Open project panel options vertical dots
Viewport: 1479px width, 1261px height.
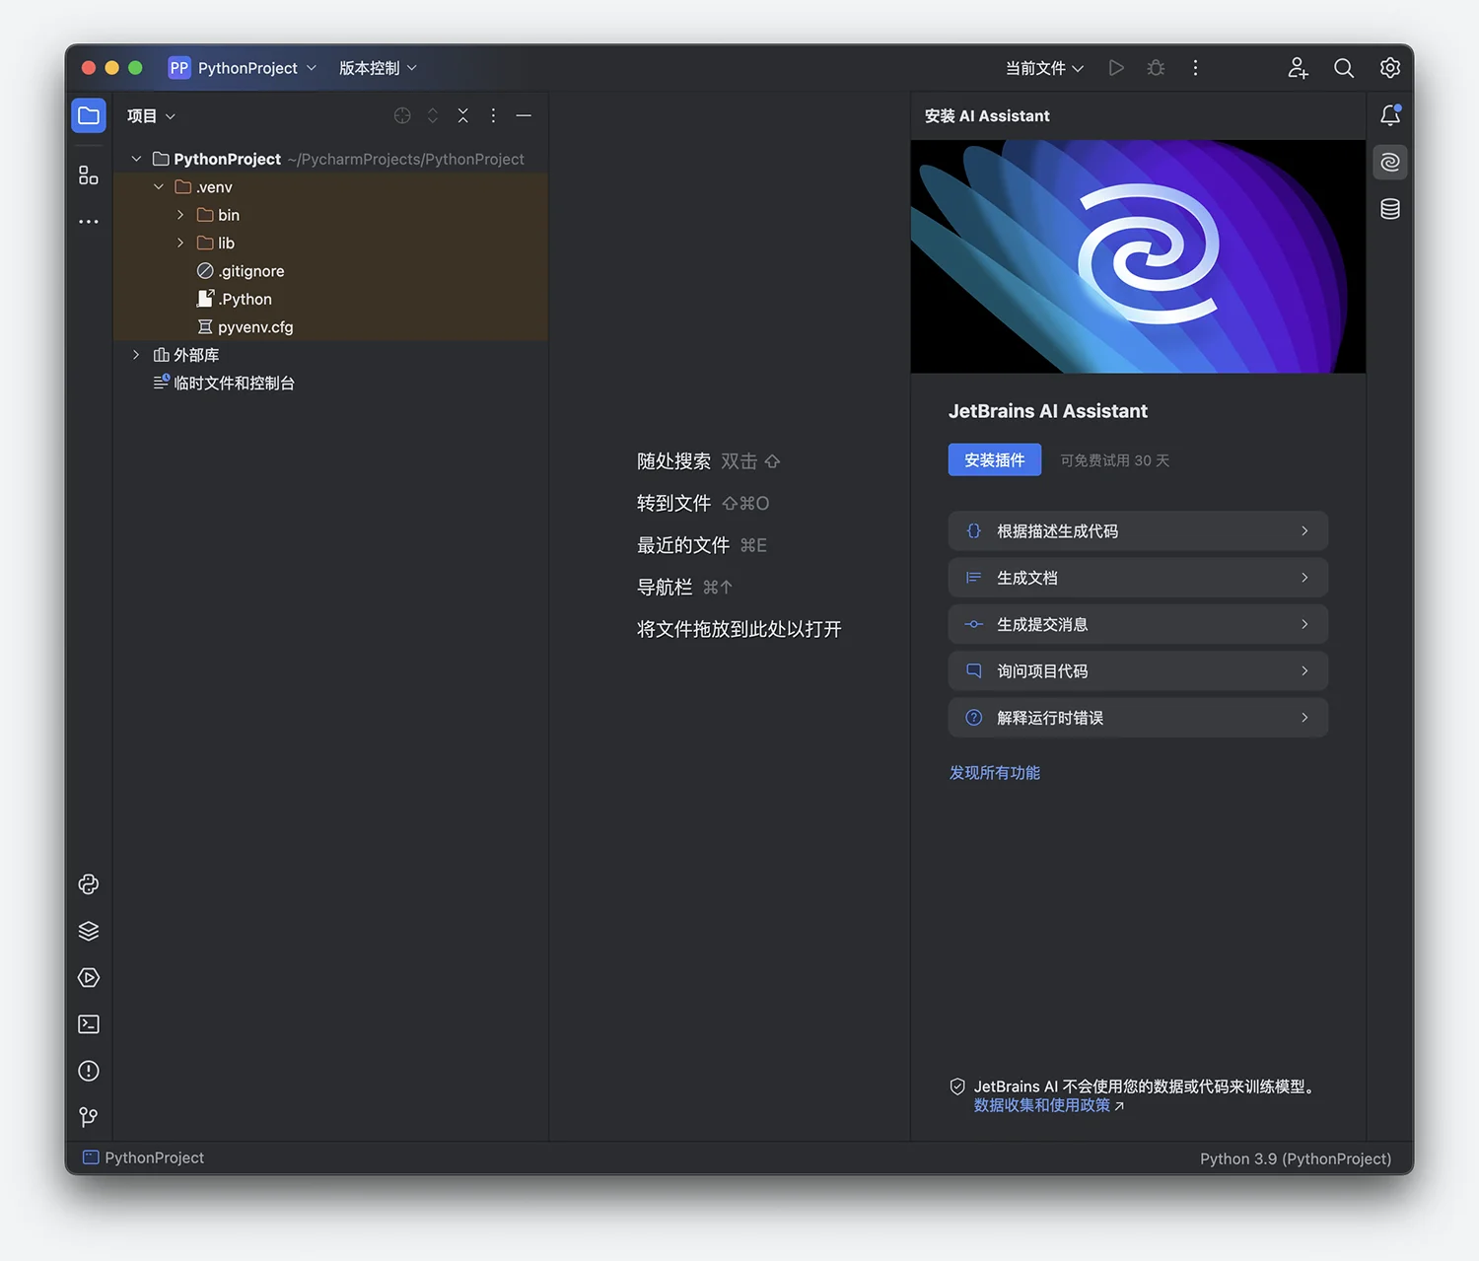493,115
